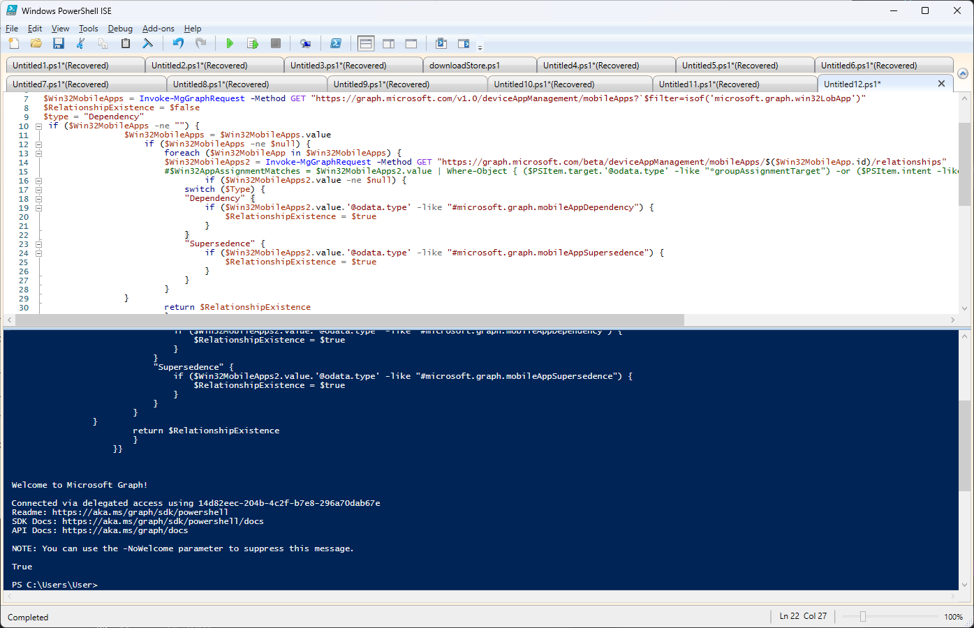Click the script pane horizontal scrollbar
The width and height of the screenshot is (974, 628).
[350, 320]
